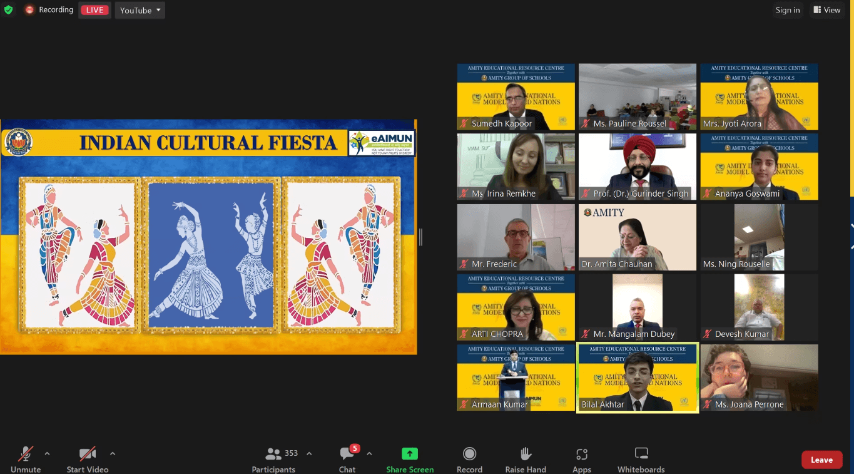Click the muted mic icon beside Ms. Joana Perrone
This screenshot has height=474, width=854.
[x=708, y=404]
